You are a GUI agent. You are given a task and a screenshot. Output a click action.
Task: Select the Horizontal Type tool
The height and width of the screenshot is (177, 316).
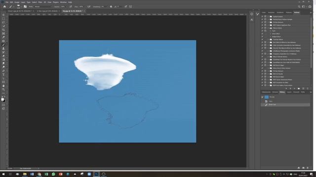pos(3,74)
